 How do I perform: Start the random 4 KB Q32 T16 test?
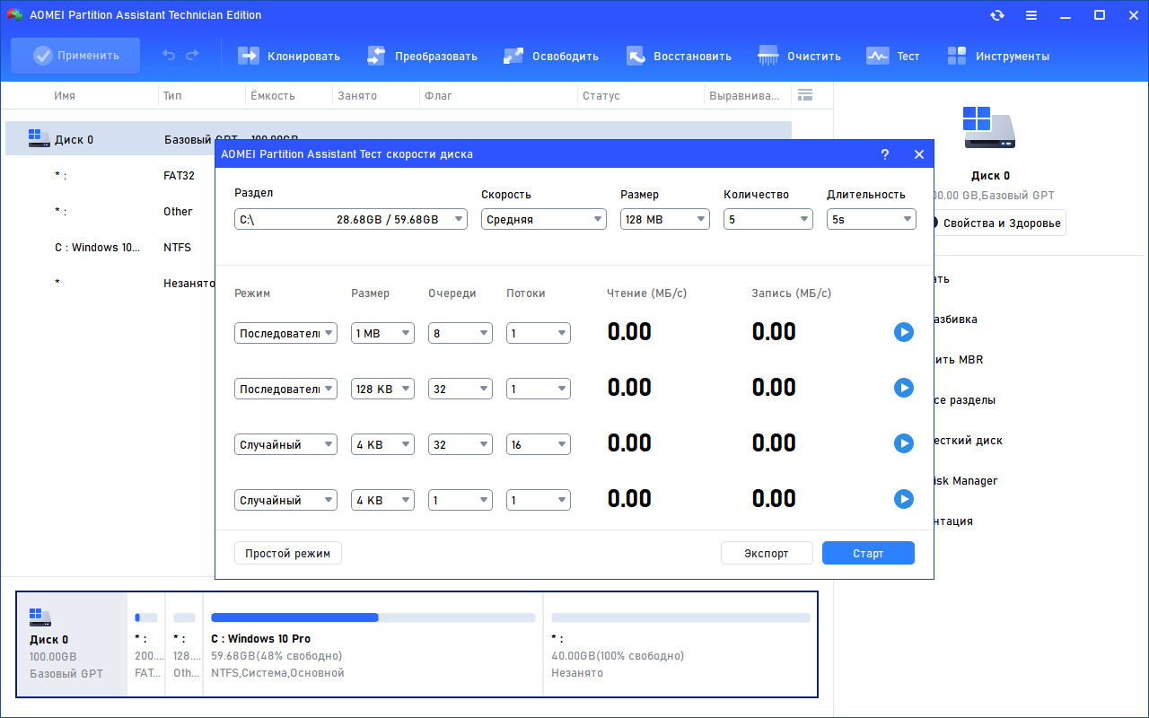(x=903, y=443)
